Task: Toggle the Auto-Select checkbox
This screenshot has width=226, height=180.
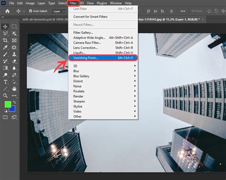Action: (31, 11)
